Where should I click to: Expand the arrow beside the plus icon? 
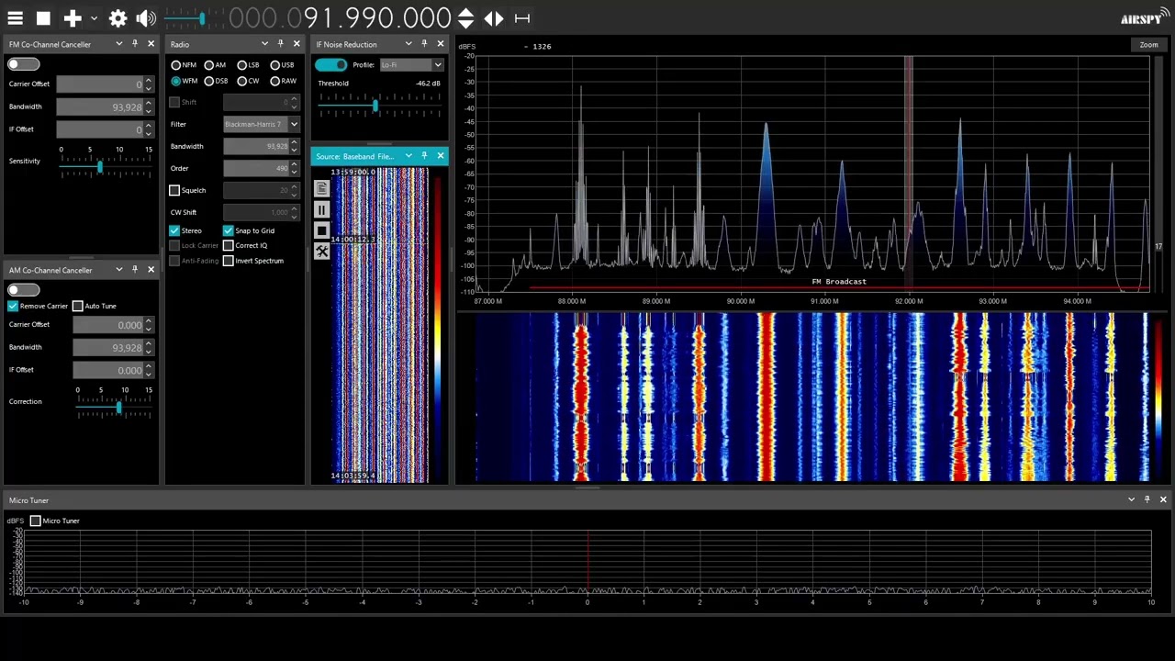[x=94, y=18]
